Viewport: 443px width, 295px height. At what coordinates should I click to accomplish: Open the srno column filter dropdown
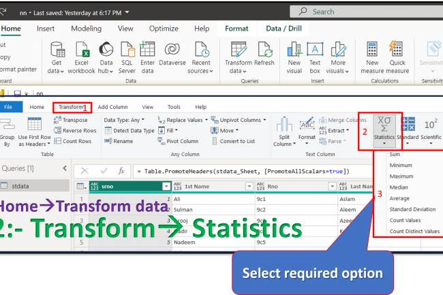166,186
